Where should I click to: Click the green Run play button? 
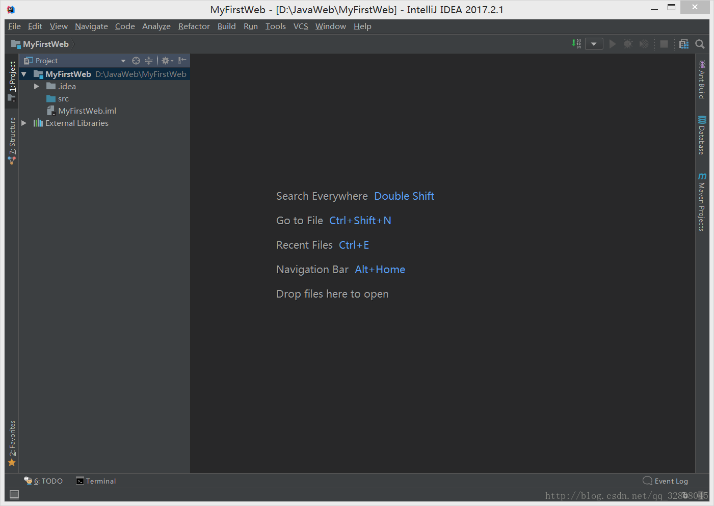pyautogui.click(x=613, y=44)
